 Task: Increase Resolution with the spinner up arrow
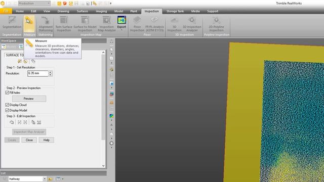click(x=50, y=72)
